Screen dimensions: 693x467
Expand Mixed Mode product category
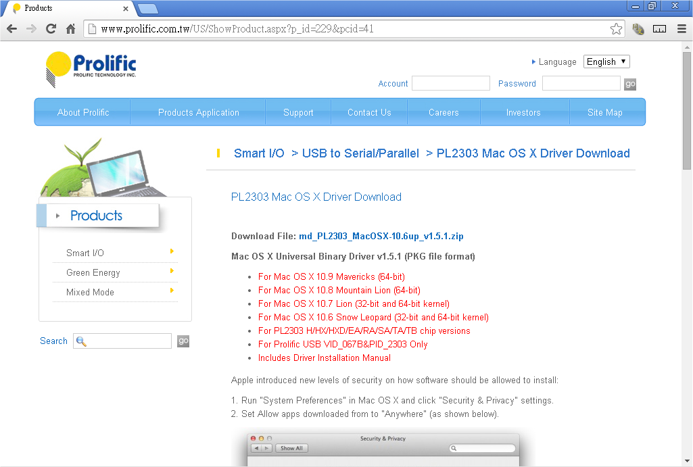tap(90, 292)
